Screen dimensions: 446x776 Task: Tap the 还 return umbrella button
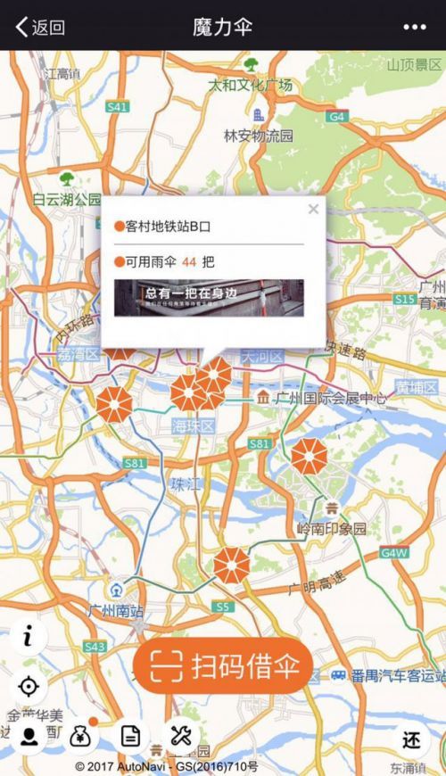pos(412,740)
